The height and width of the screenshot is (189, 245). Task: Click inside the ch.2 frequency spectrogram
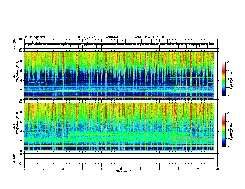pos(119,127)
